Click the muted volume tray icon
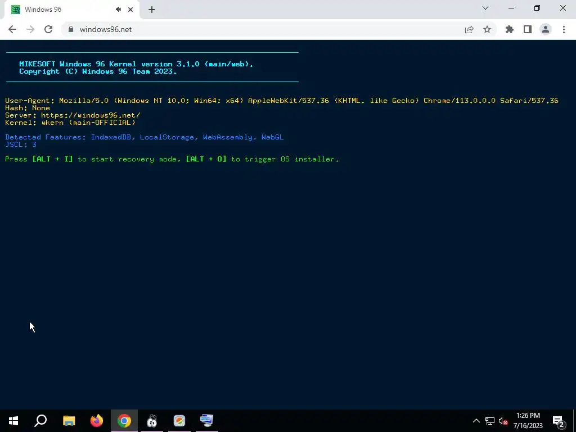Viewport: 576px width, 432px height. click(503, 421)
